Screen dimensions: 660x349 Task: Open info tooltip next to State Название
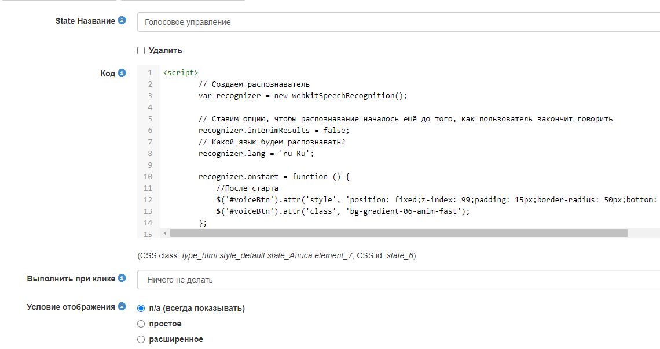coord(122,20)
